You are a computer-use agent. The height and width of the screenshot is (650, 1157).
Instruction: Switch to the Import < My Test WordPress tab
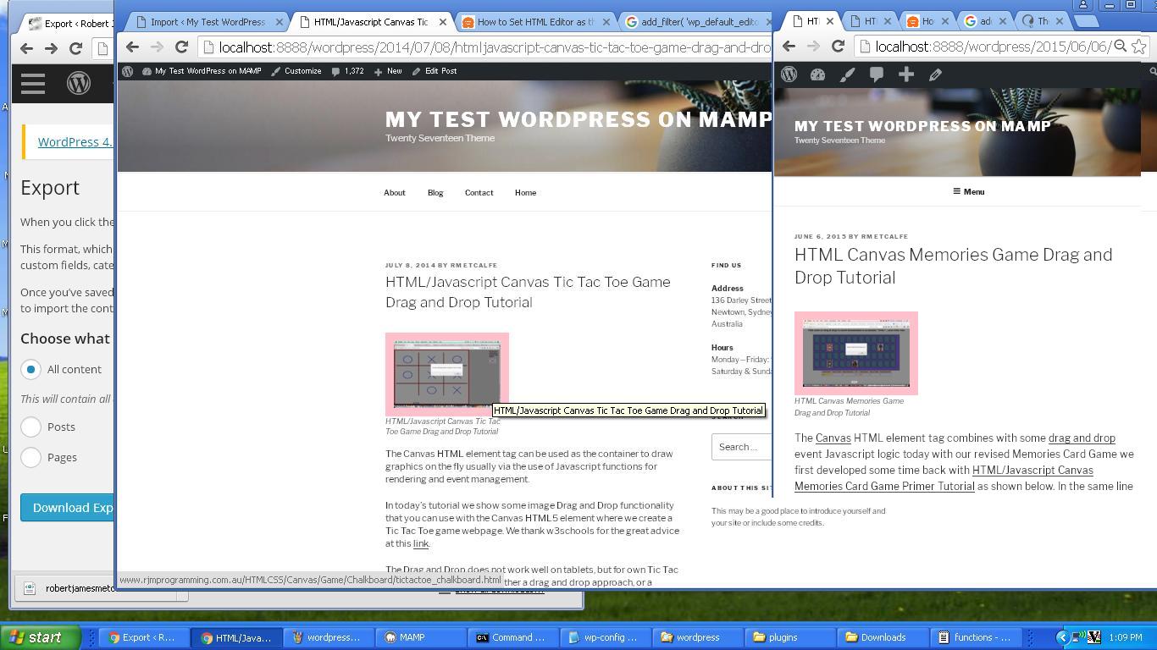click(x=207, y=22)
